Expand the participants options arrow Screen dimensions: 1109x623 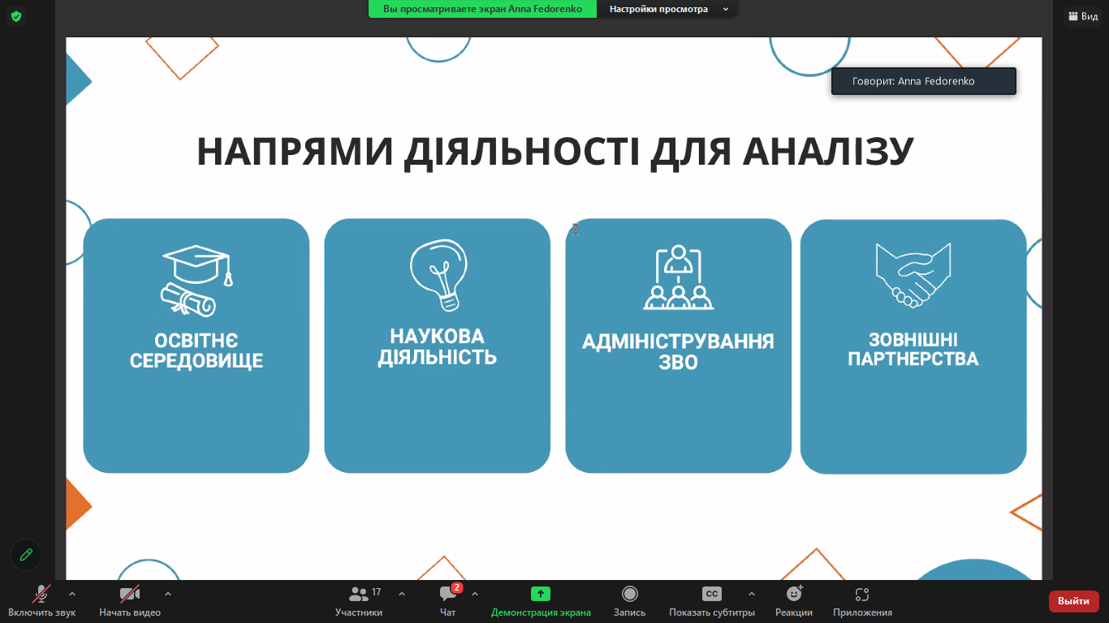[x=402, y=594]
